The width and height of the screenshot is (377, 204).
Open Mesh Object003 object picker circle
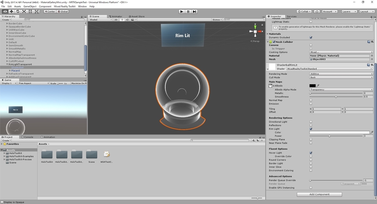click(x=372, y=59)
